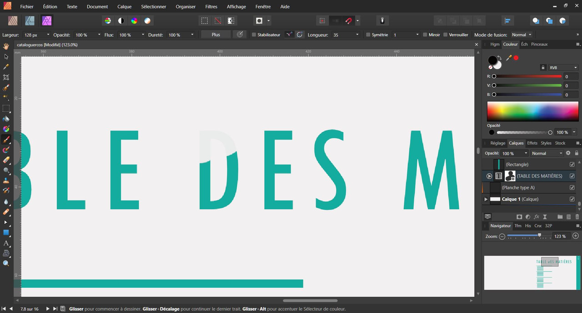Switch to the Affinity Photo persona
Screen dimensions: 582x313
coord(47,20)
